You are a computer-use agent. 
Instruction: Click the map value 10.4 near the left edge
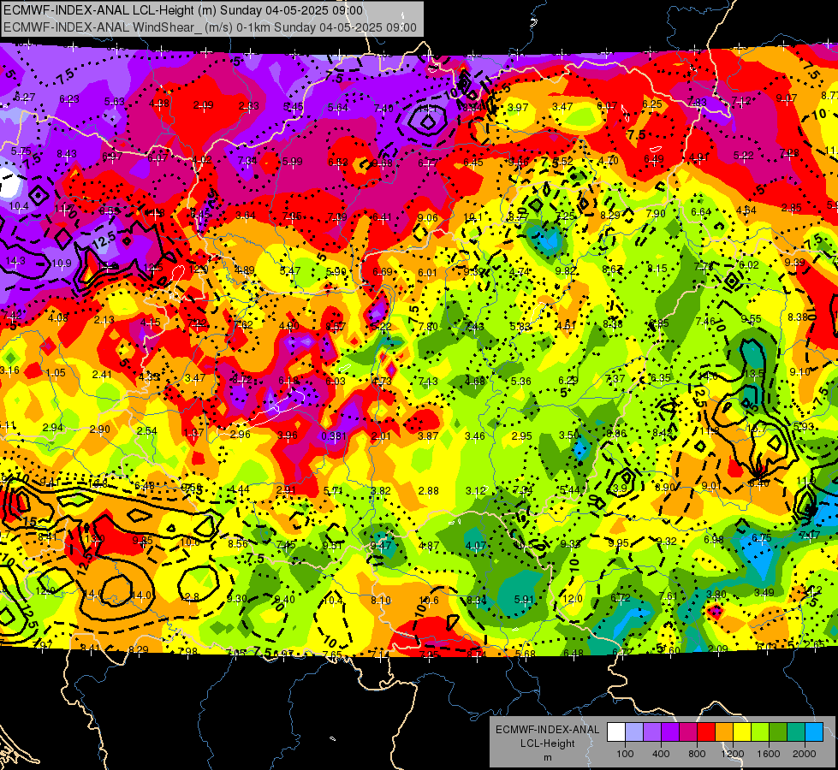pyautogui.click(x=18, y=205)
